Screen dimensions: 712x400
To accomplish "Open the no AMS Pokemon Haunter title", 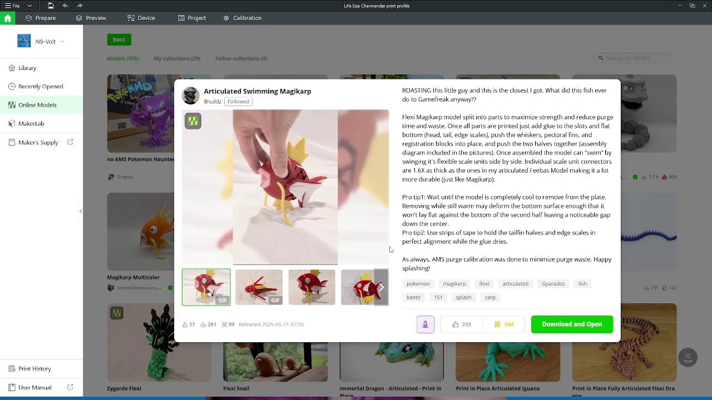I will click(140, 159).
